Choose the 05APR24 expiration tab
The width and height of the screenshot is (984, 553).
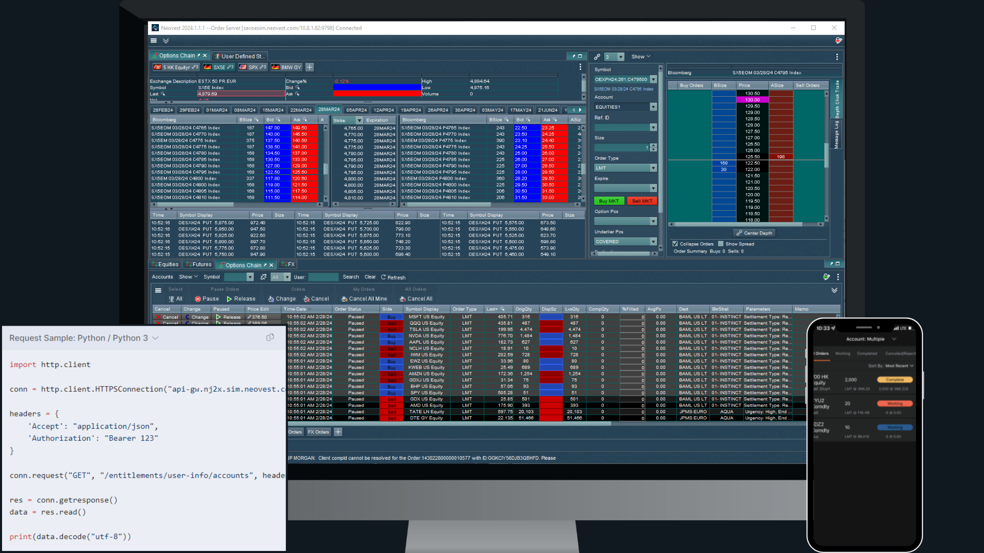coord(356,110)
